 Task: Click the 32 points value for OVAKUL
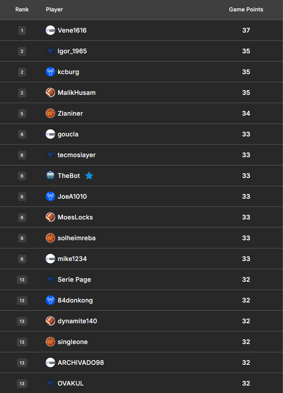pyautogui.click(x=246, y=383)
